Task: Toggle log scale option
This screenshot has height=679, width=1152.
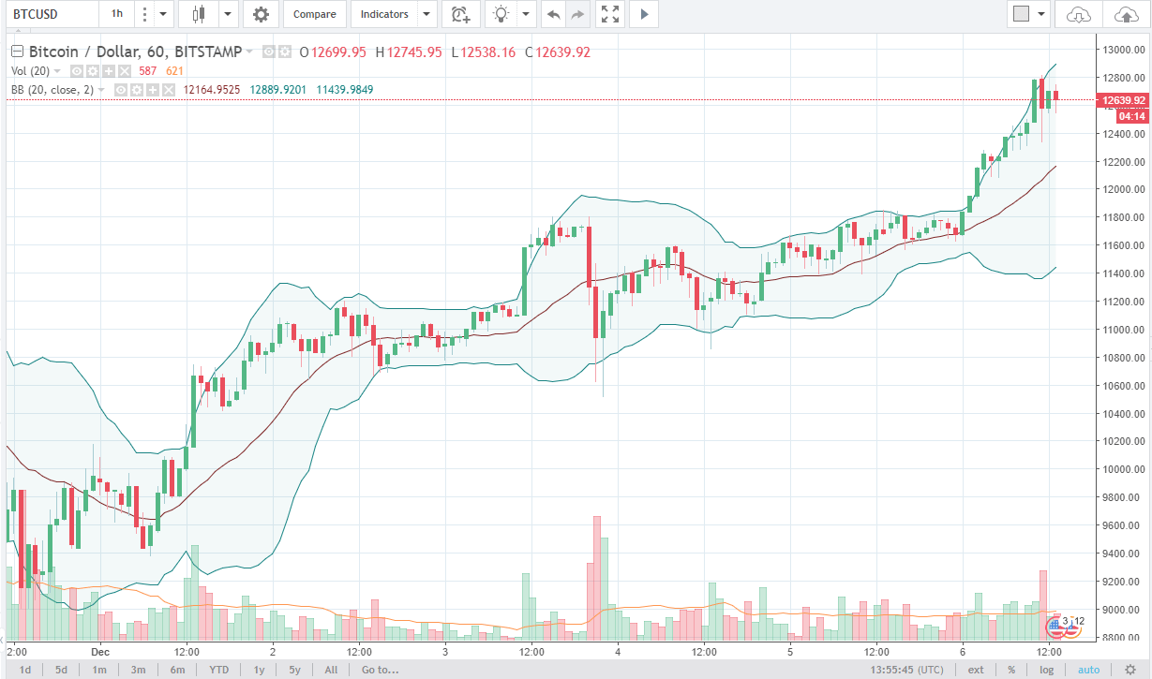Action: click(x=1046, y=670)
